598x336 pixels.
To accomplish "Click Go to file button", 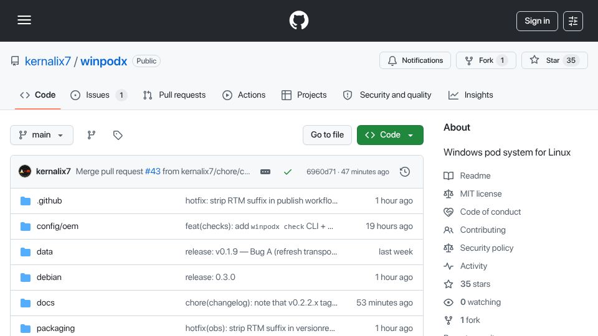I will [x=327, y=135].
